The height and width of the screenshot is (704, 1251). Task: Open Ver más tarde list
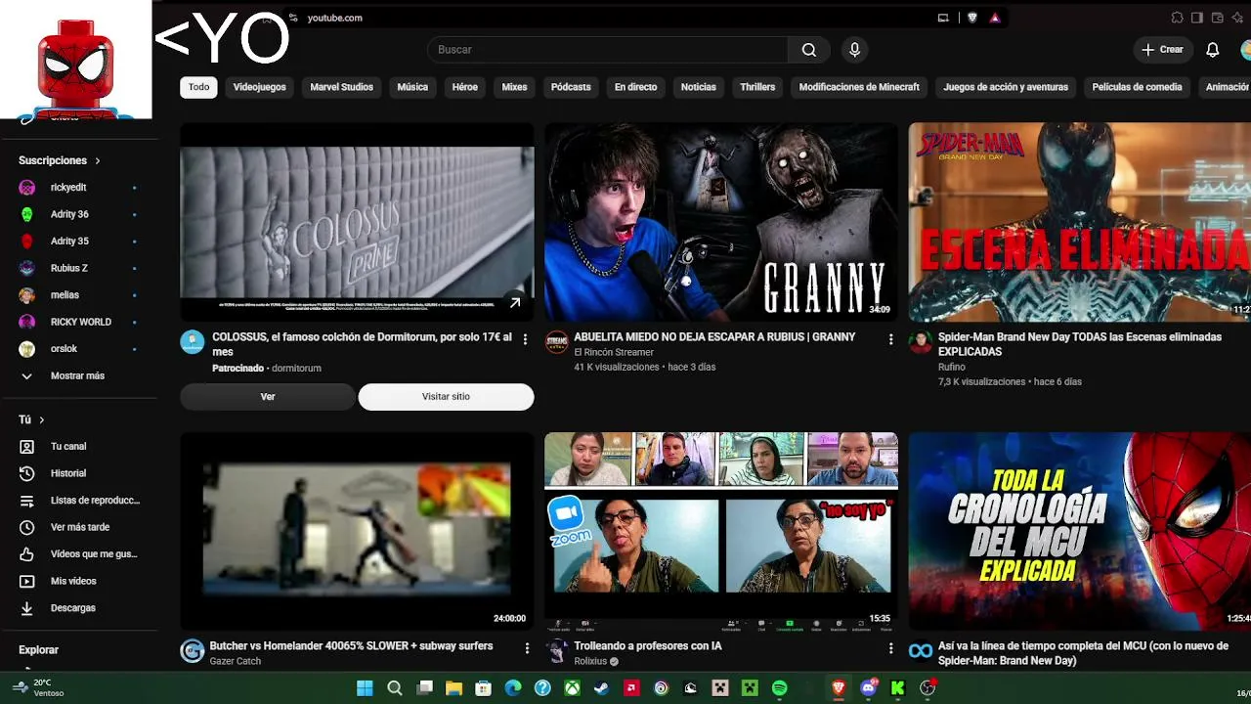pyautogui.click(x=79, y=527)
